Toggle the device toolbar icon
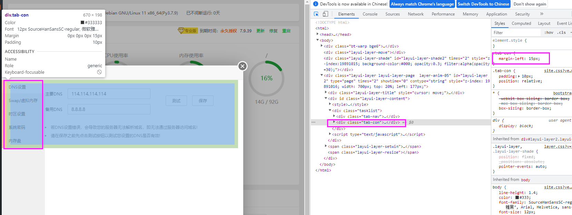The image size is (572, 215). (x=325, y=14)
